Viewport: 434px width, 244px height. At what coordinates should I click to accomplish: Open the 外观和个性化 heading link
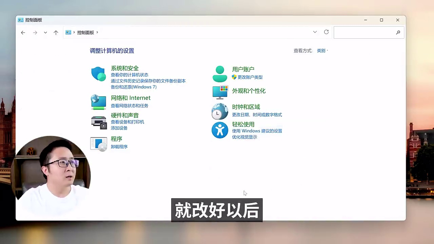(249, 91)
